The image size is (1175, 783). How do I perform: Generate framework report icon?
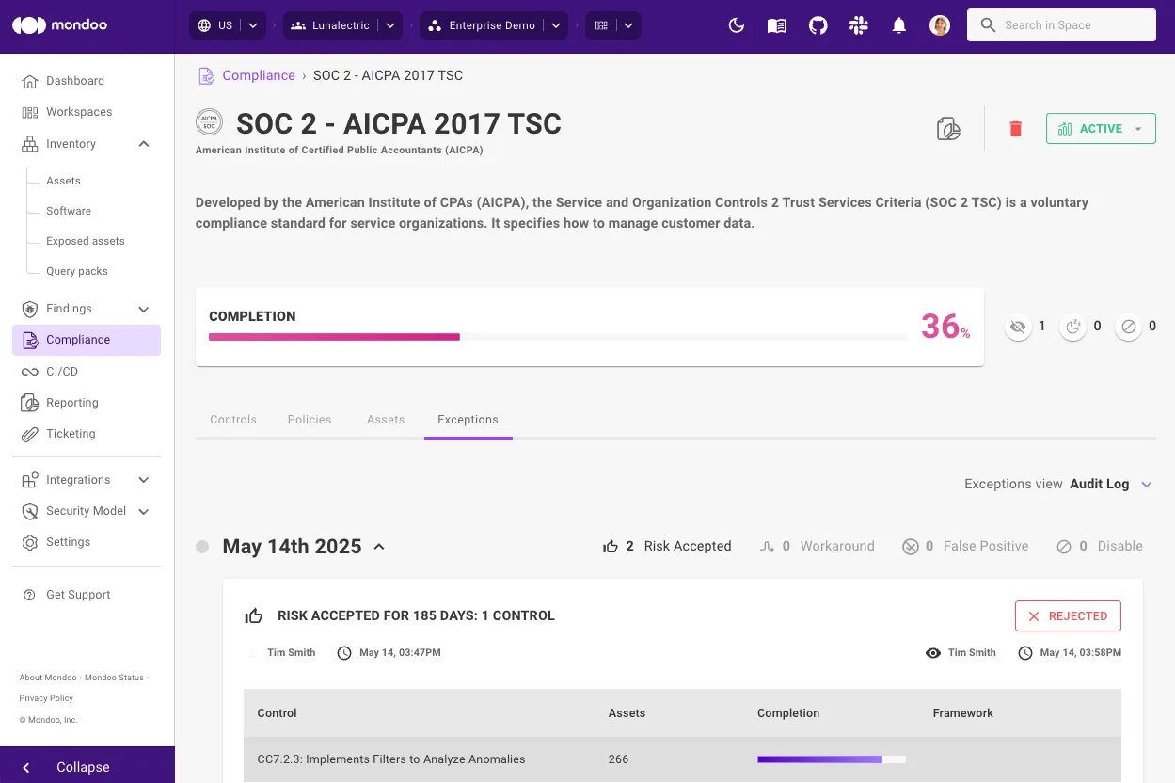(948, 129)
